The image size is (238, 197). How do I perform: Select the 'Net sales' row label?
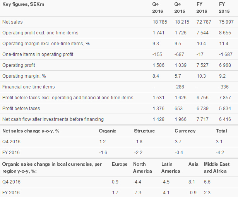12,22
